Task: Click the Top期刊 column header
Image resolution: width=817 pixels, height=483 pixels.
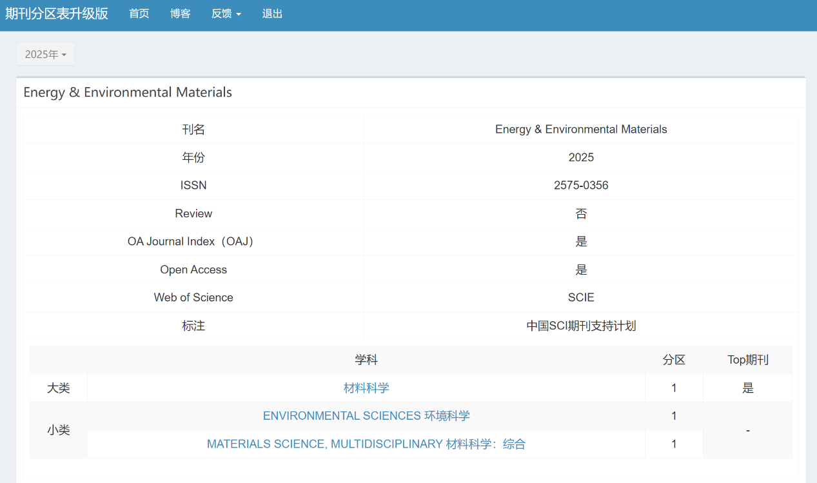Action: click(747, 360)
